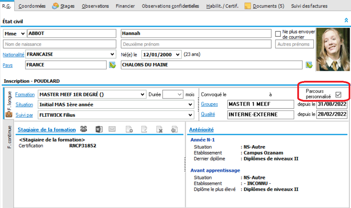
Task: Click the student photo thumbnail
Action: pyautogui.click(x=332, y=49)
